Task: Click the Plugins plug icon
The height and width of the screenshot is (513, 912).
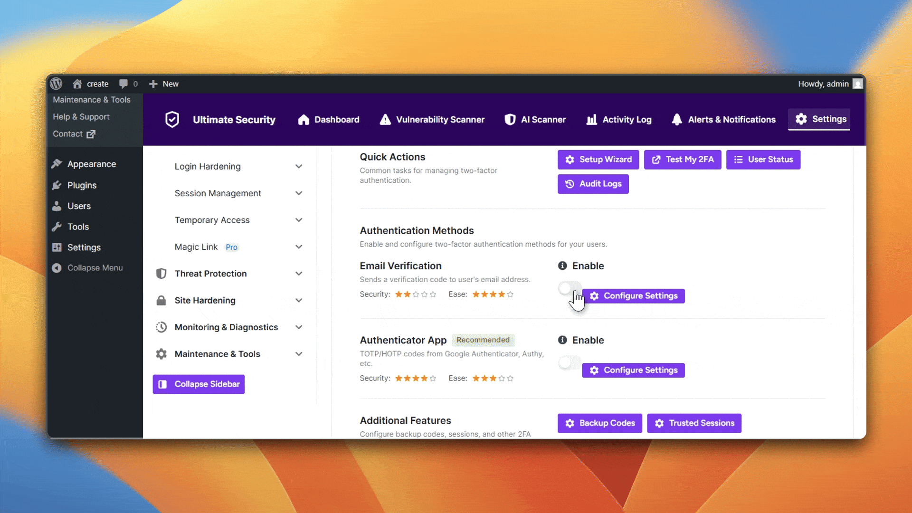Action: coord(57,185)
